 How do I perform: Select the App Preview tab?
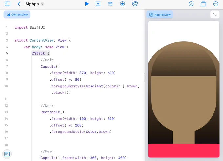[160, 15]
